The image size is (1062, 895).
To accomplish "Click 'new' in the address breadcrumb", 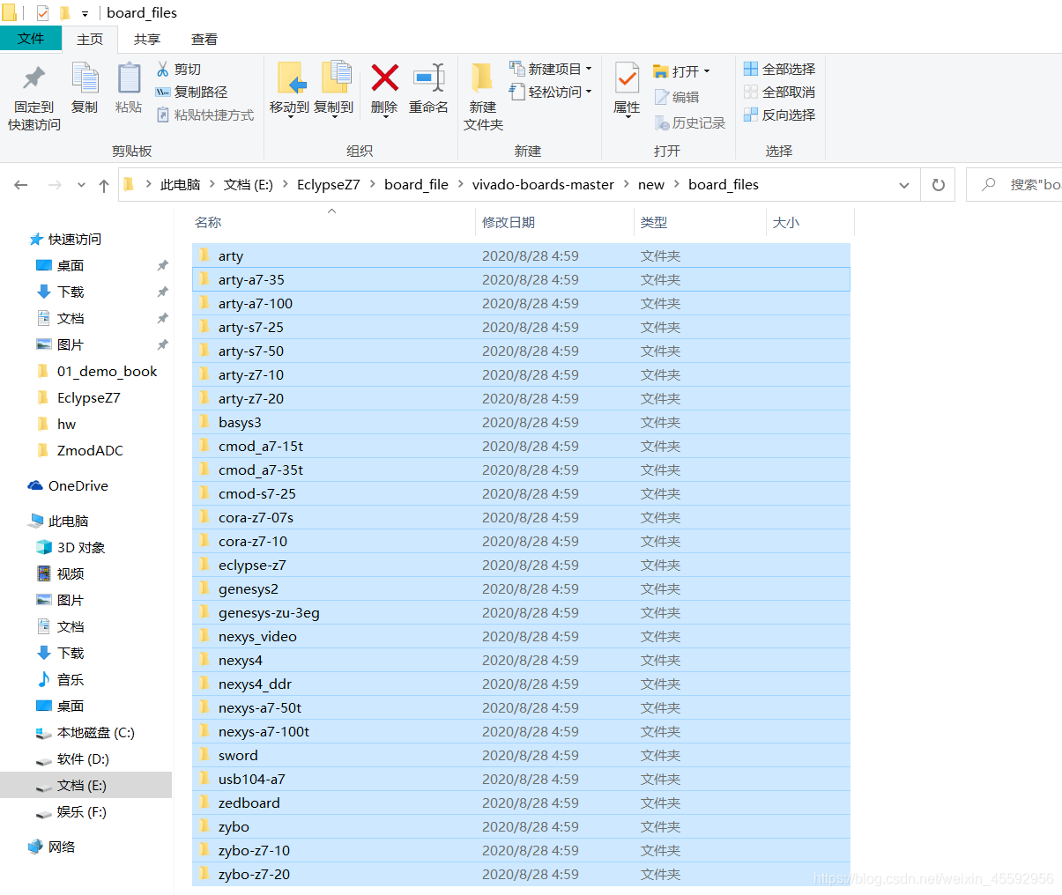I will click(x=651, y=185).
